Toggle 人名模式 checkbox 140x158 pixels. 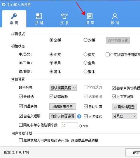tap(86, 116)
